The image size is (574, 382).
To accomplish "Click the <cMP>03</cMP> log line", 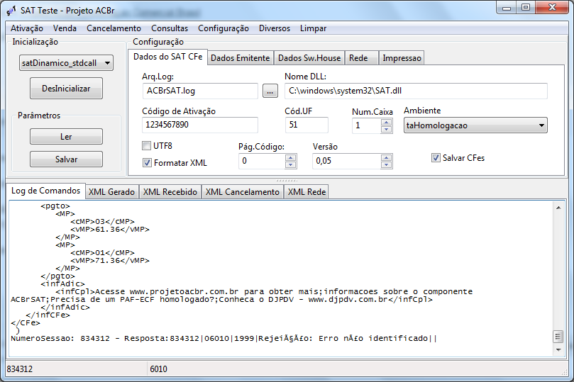I will point(102,222).
